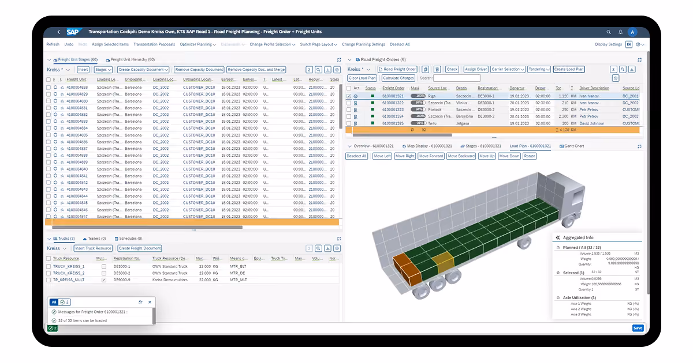Screen dimensions: 693x363
Task: Tick checkbox for freight order 6100001325
Action: [349, 123]
